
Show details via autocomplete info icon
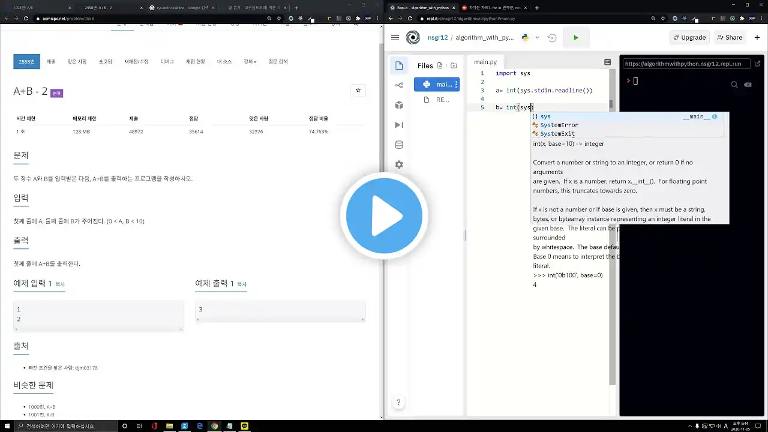(x=715, y=116)
